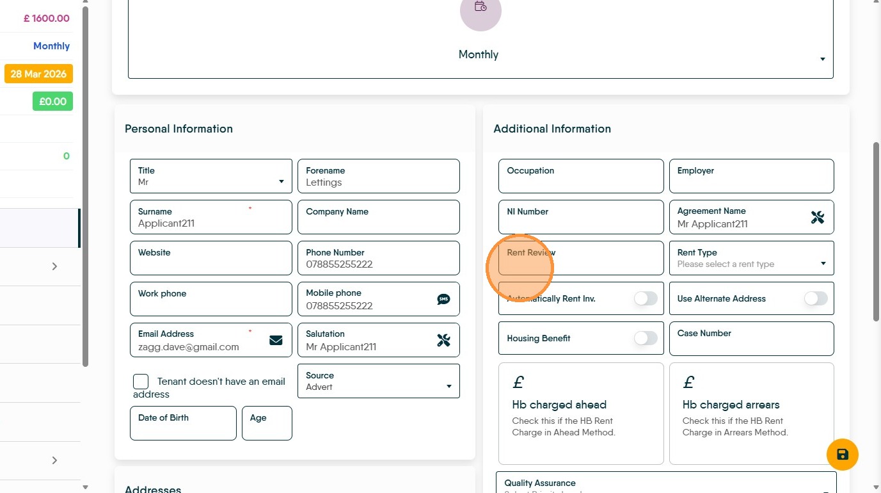Click the Hb charged ahead pound icon
The width and height of the screenshot is (881, 493).
click(518, 383)
